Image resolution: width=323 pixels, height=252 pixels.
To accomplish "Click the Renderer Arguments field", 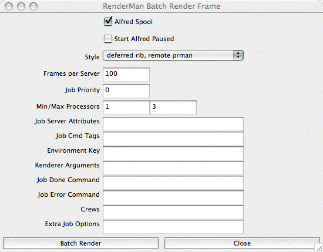I will 173,169.
